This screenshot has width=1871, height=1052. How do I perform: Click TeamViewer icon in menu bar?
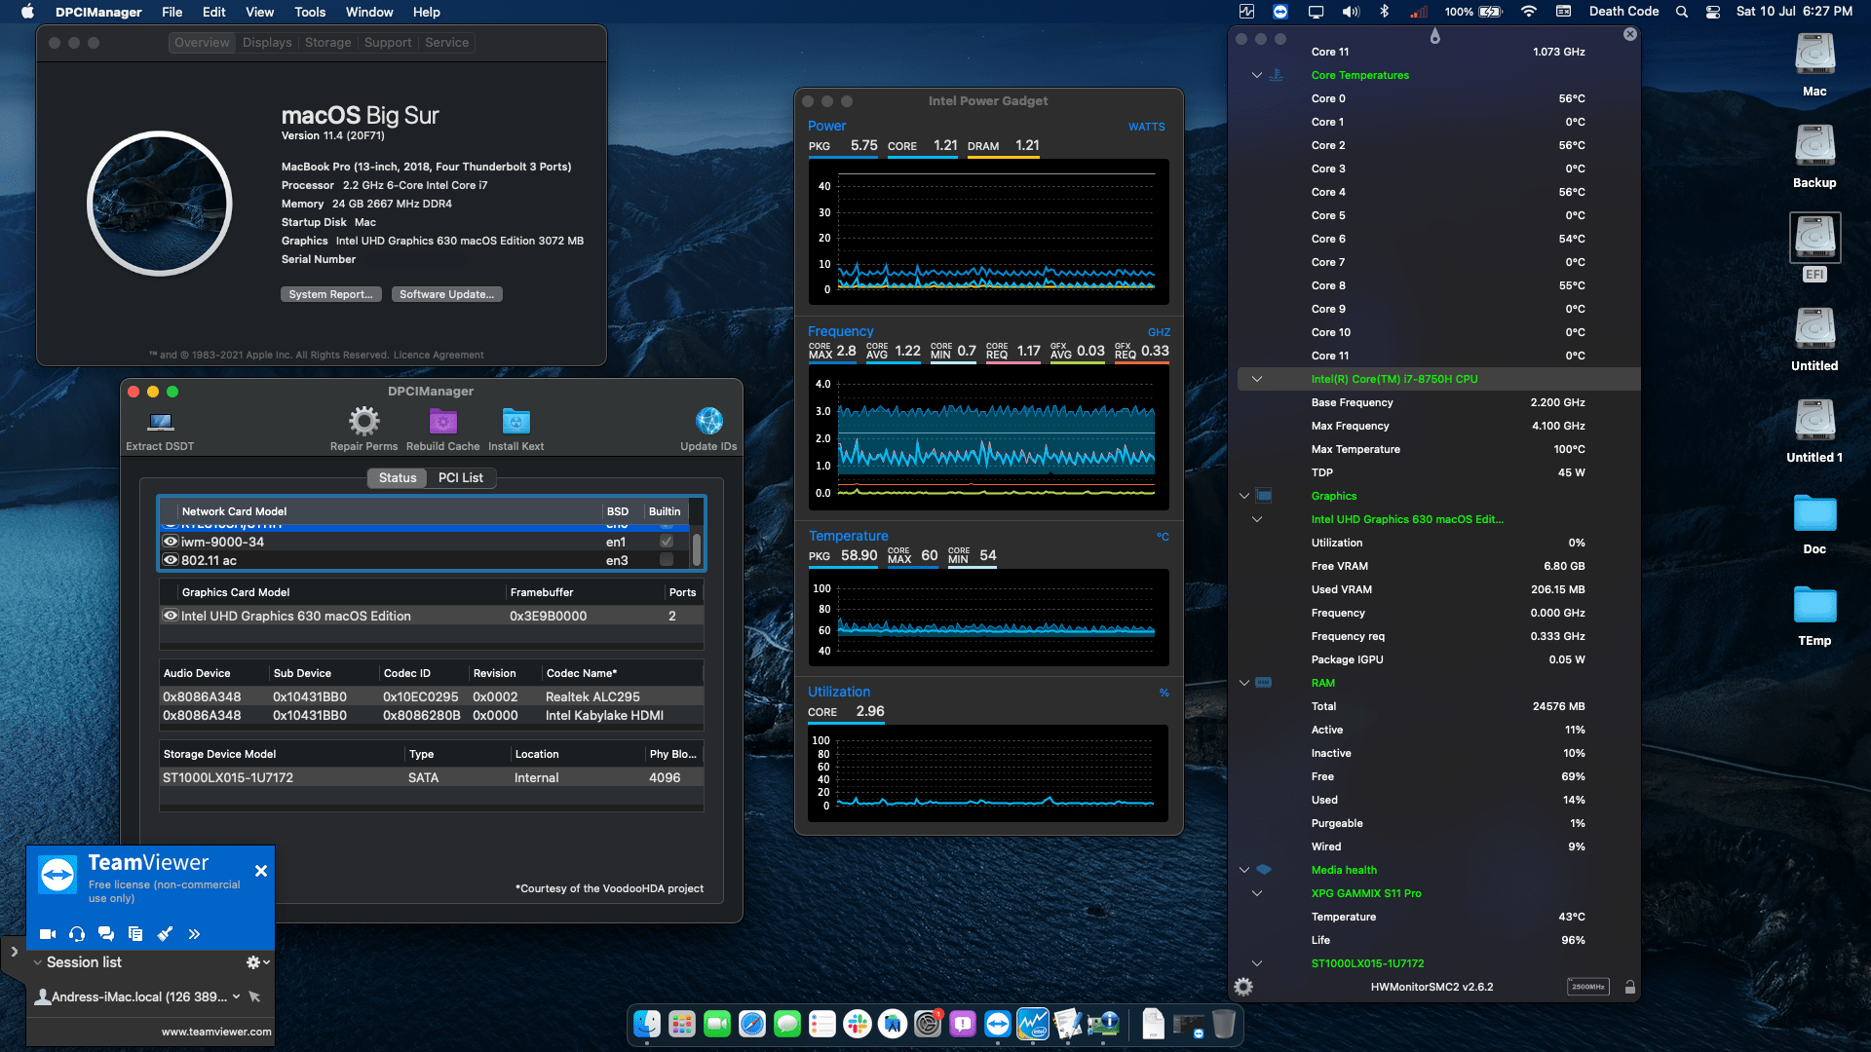tap(1280, 12)
